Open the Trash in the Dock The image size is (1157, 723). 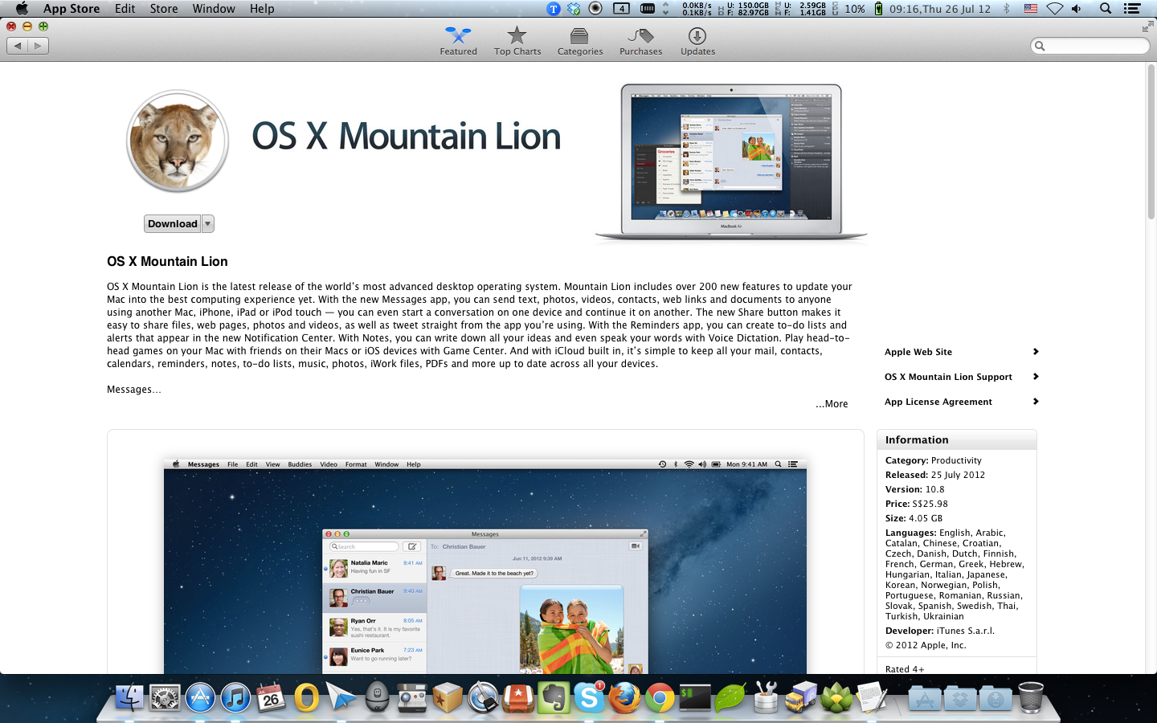[1031, 696]
